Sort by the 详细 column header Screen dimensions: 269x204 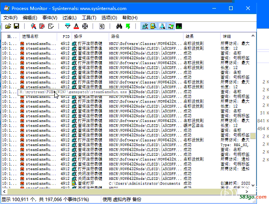click(x=235, y=36)
